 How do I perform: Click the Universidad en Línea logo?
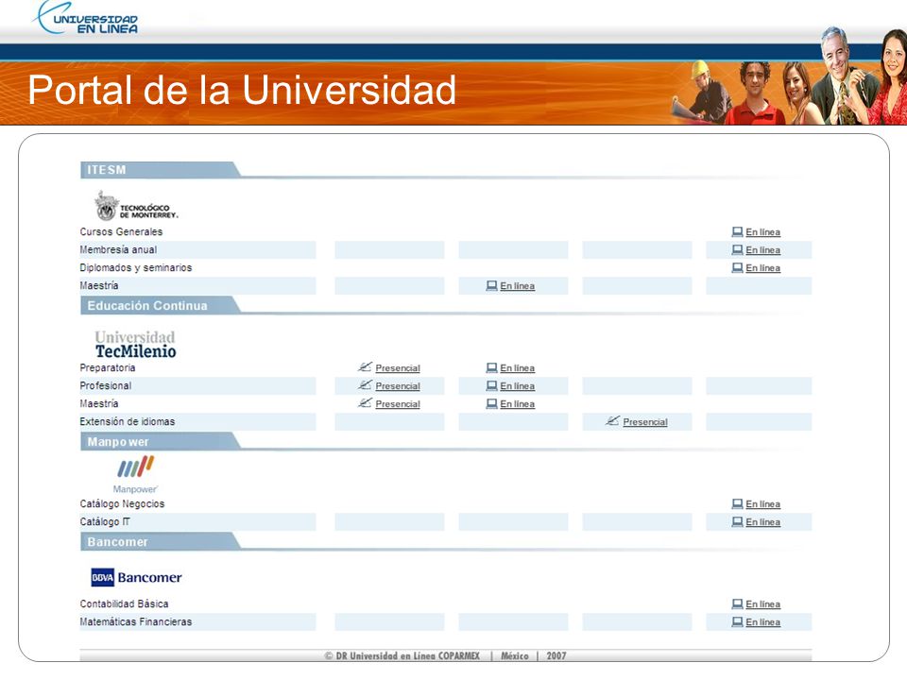86,19
